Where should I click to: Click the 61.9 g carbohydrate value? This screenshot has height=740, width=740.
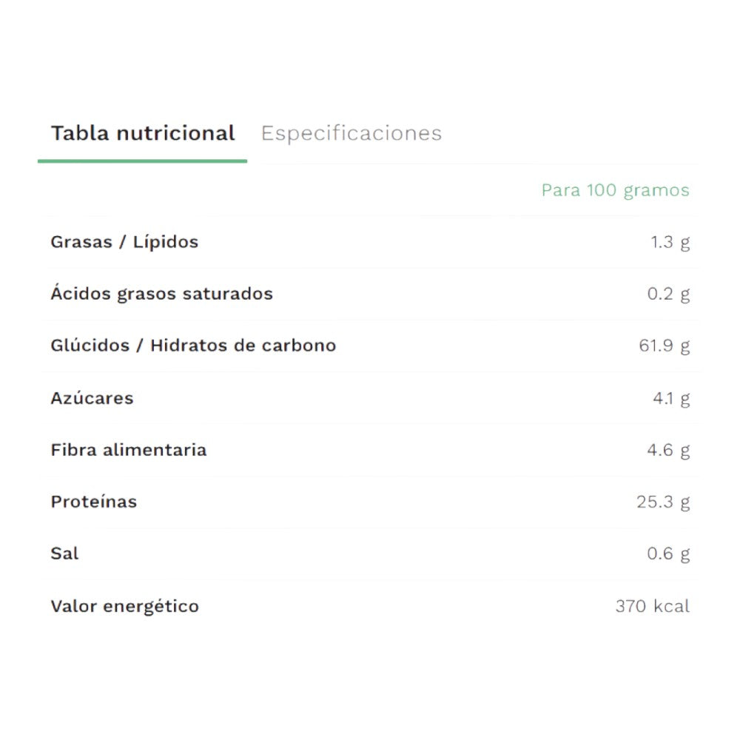(664, 346)
